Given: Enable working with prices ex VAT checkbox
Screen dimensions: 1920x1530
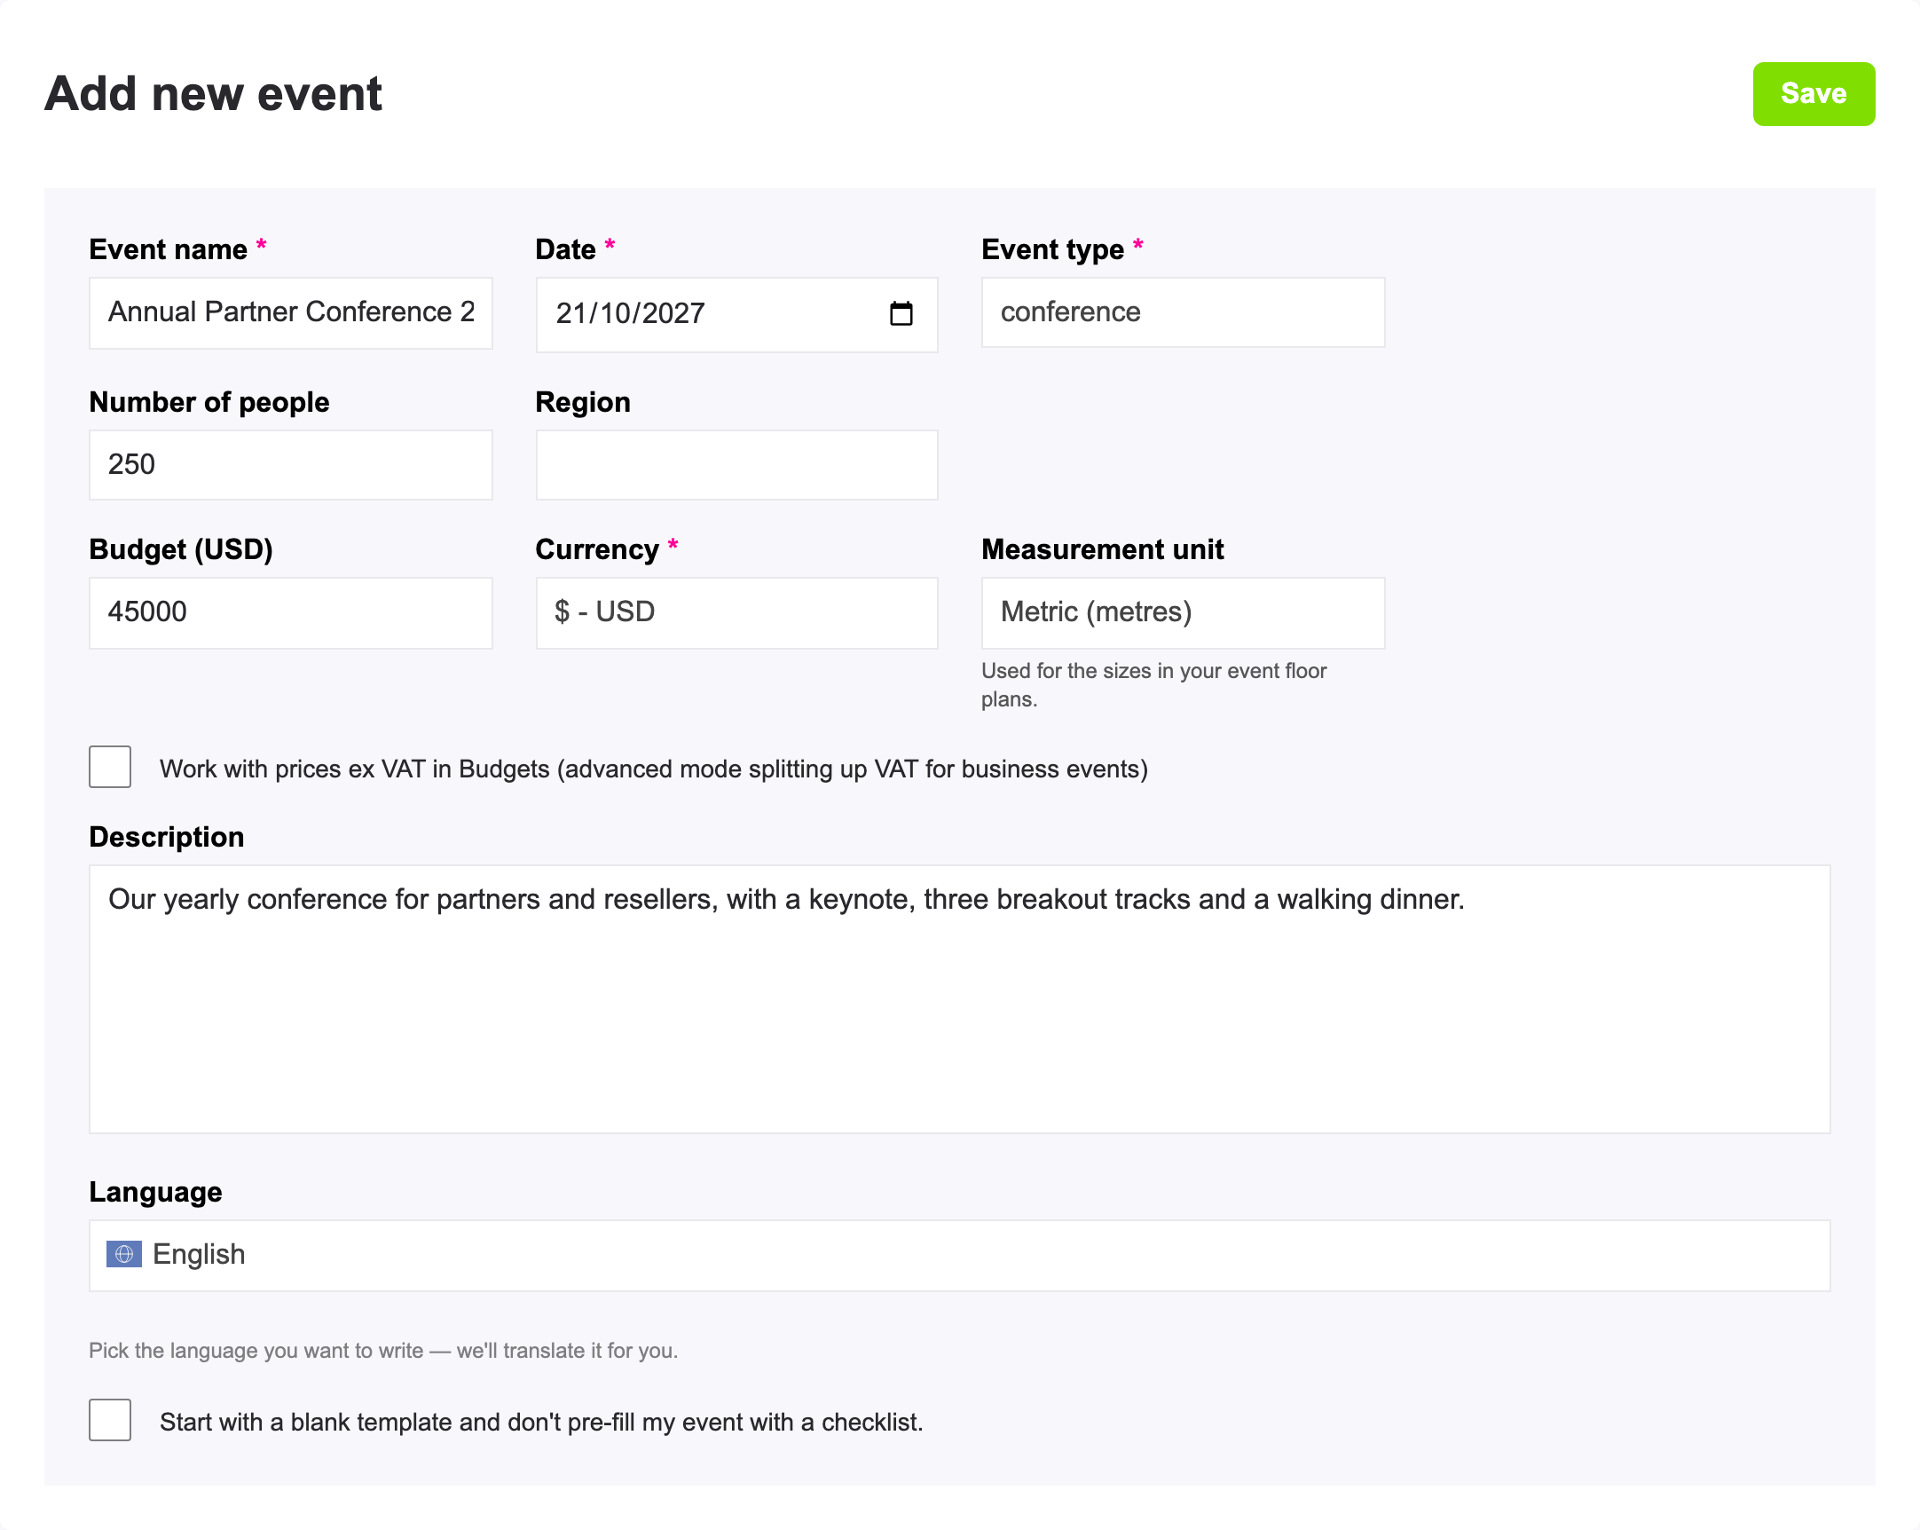Looking at the screenshot, I should pyautogui.click(x=109, y=767).
